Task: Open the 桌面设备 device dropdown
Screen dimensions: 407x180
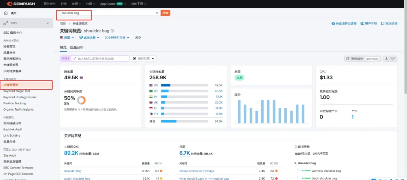Action: (89, 38)
